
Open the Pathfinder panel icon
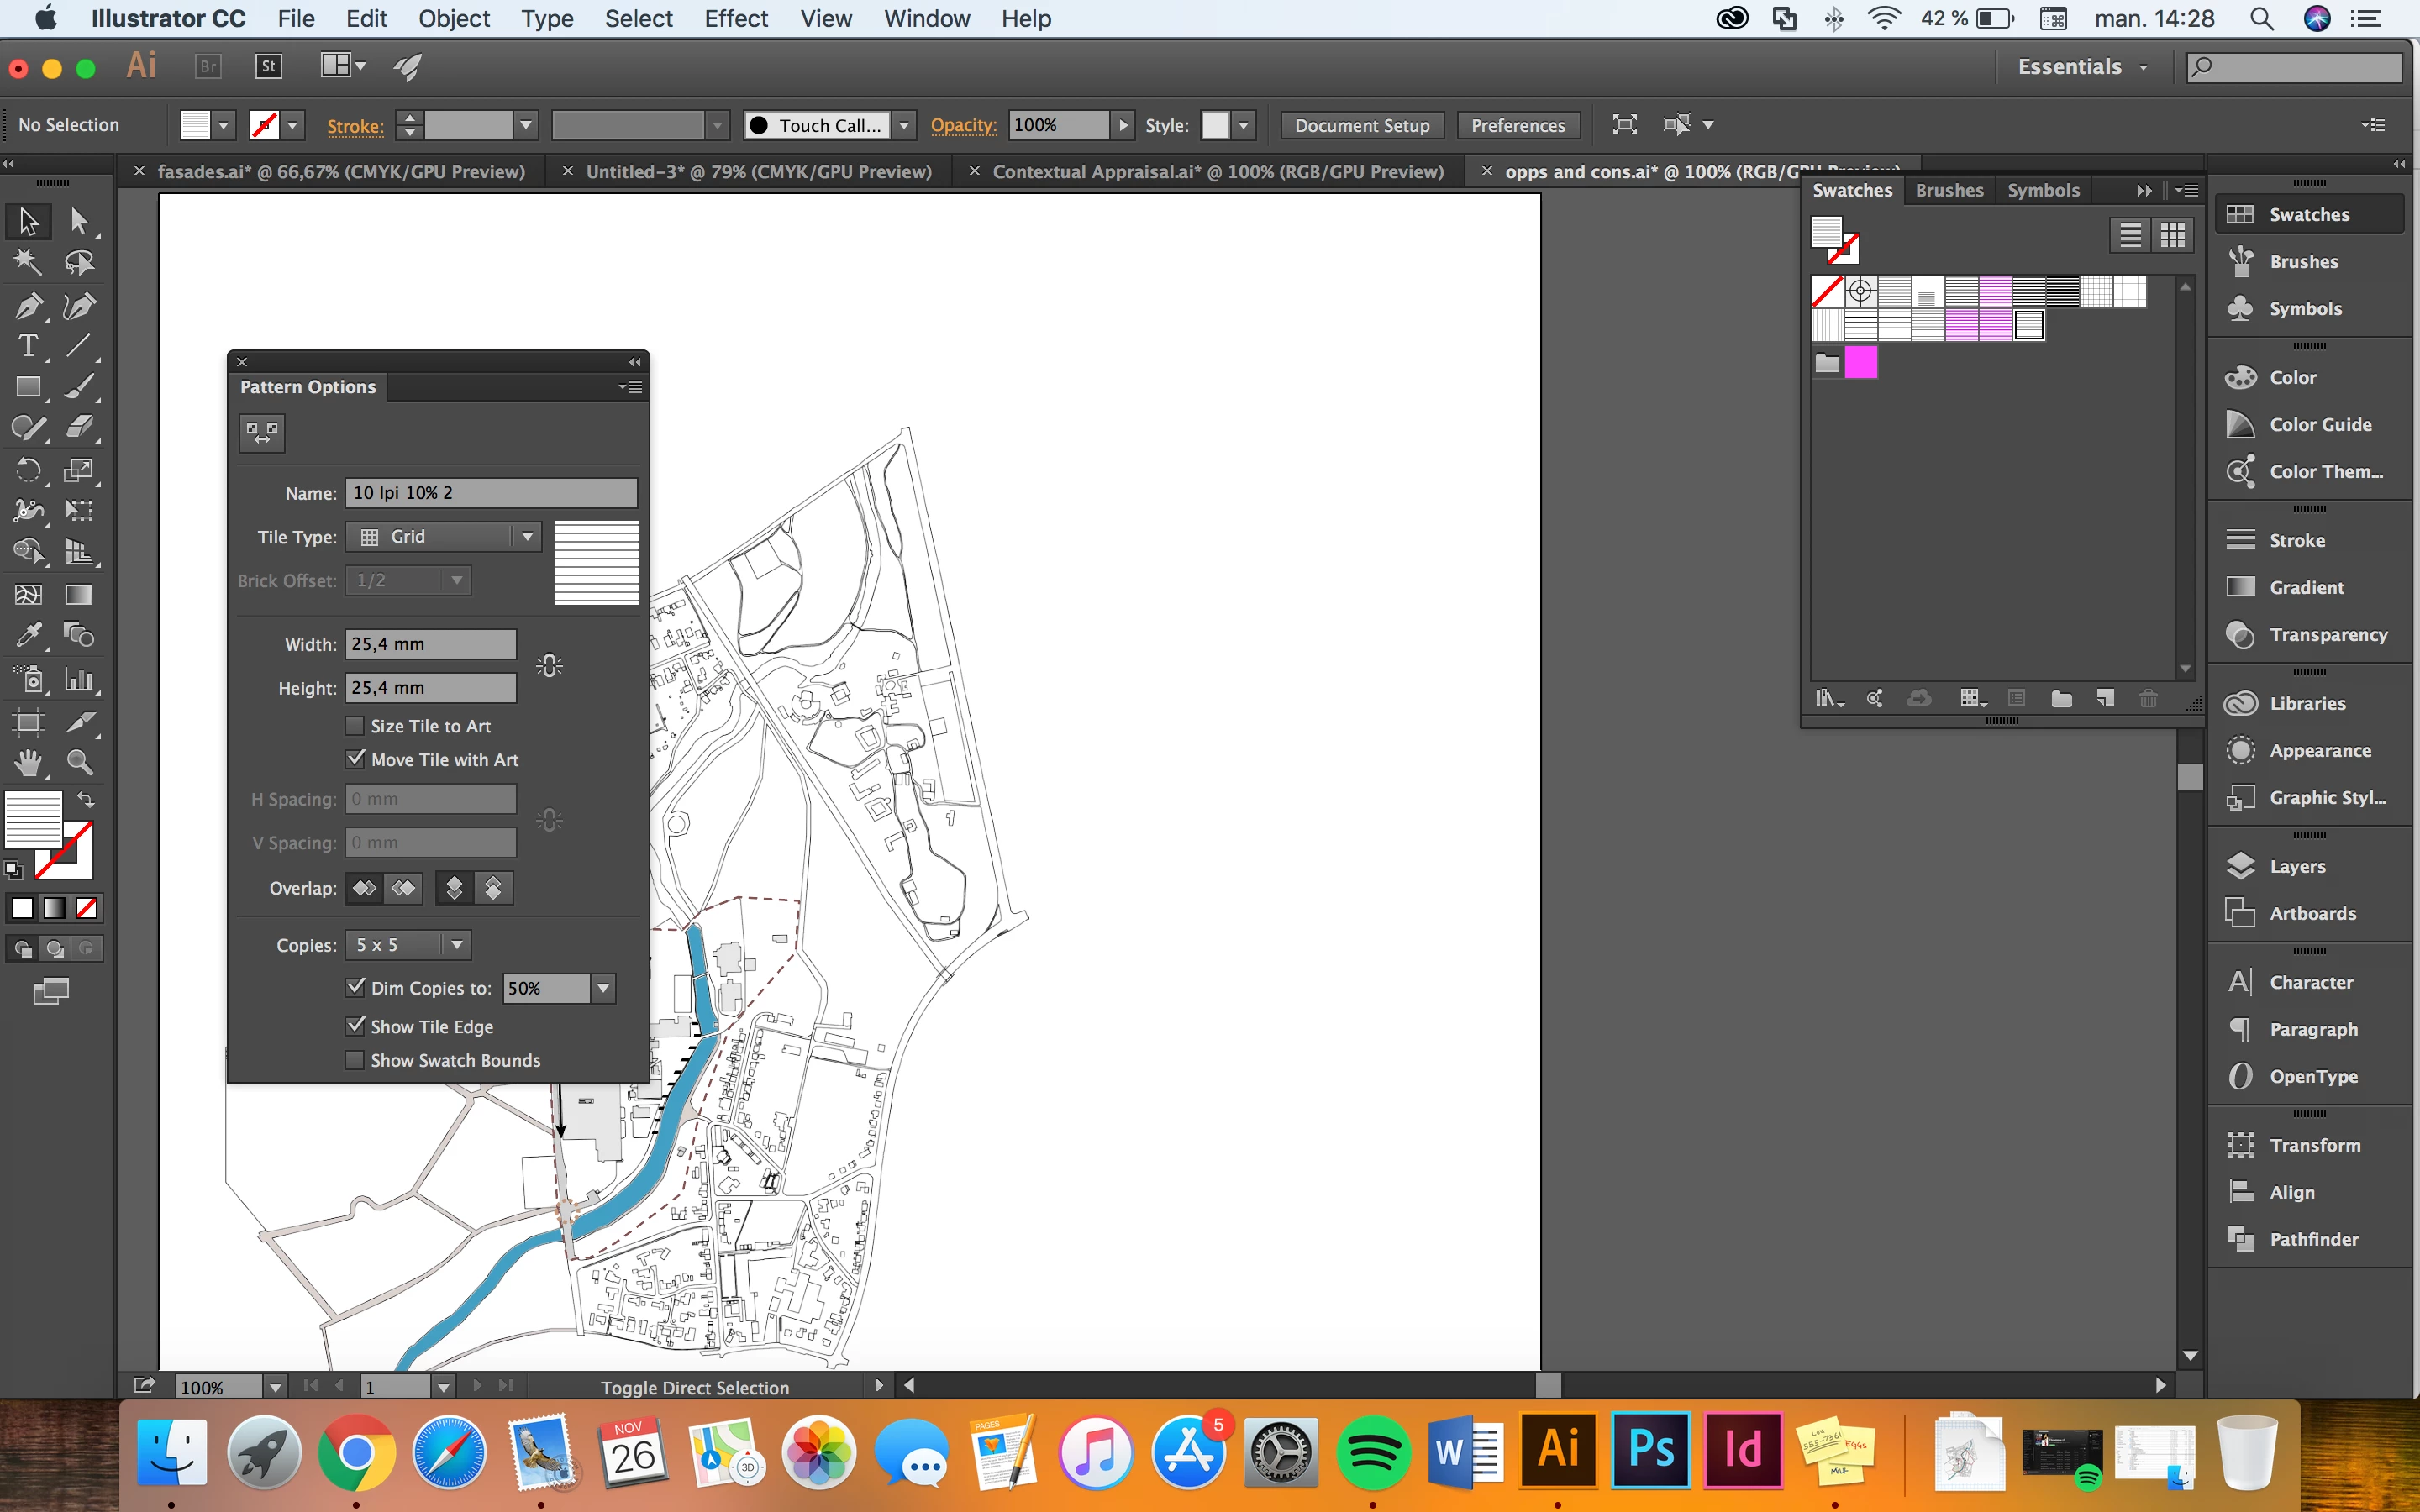click(2241, 1239)
